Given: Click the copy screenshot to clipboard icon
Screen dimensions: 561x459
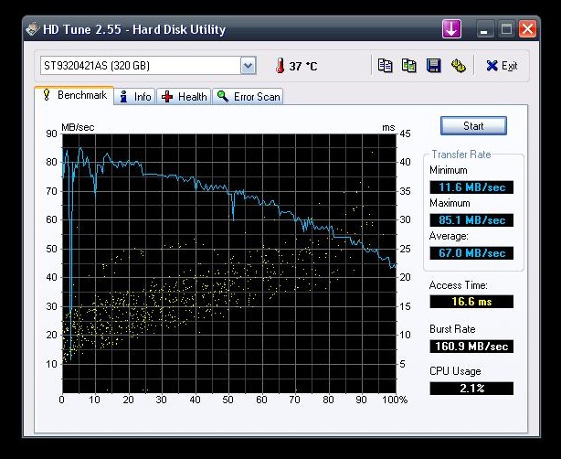Looking at the screenshot, I should (409, 66).
